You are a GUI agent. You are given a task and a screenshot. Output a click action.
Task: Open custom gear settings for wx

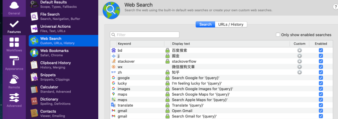300,67
